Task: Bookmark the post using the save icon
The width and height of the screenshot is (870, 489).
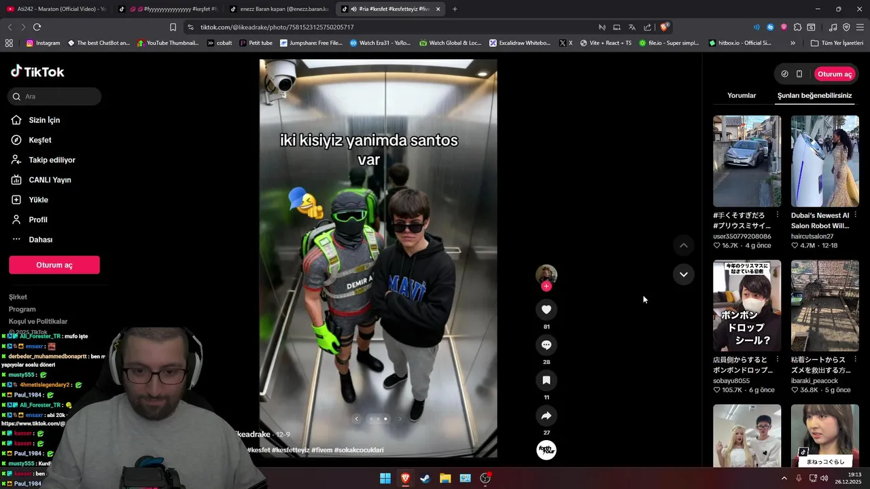Action: [546, 380]
